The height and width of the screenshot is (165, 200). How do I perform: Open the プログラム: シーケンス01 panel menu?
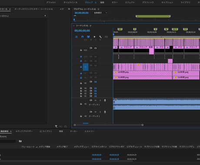(x=98, y=9)
